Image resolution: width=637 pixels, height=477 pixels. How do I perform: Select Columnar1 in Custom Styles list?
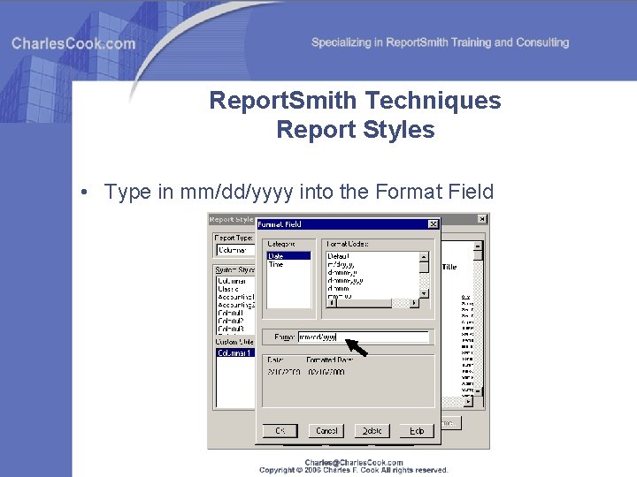[235, 352]
